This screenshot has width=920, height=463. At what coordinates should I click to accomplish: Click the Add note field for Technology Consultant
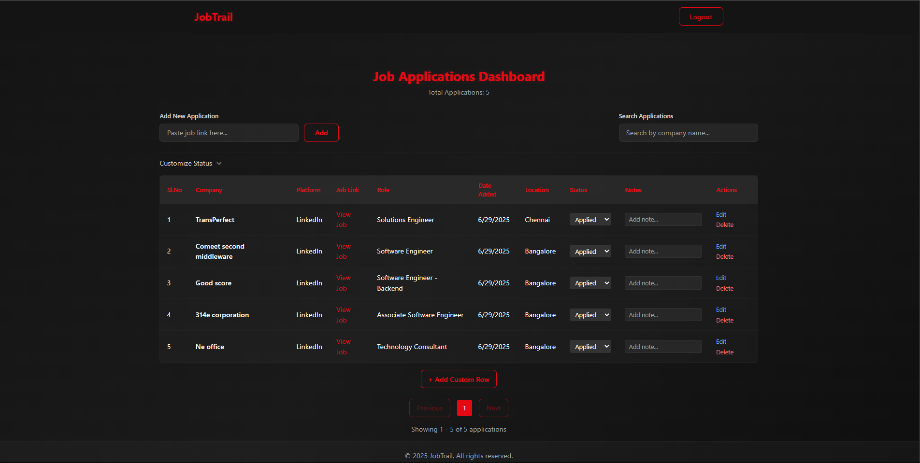point(662,346)
